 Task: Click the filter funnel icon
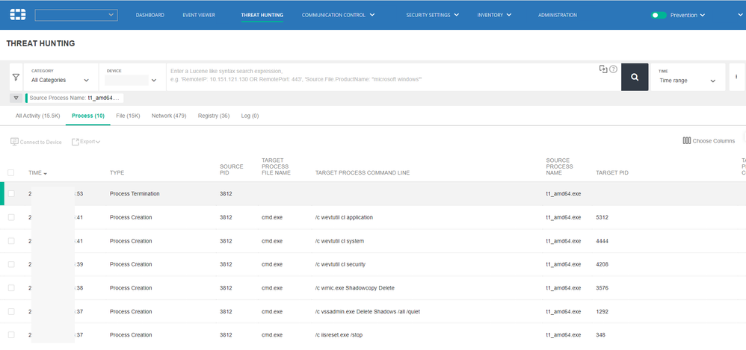click(x=16, y=77)
